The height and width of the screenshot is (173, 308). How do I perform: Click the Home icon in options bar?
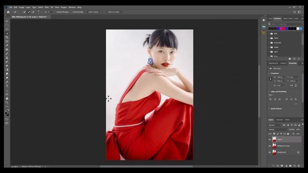click(8, 12)
